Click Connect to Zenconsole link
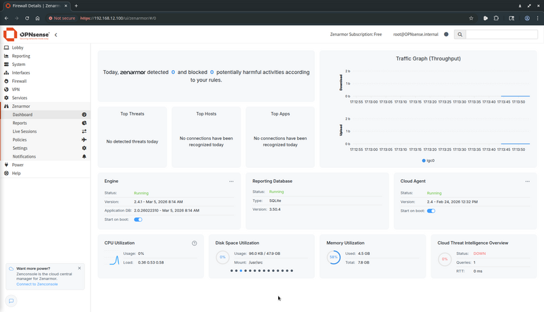Screen dimensions: 544x312 [37, 284]
